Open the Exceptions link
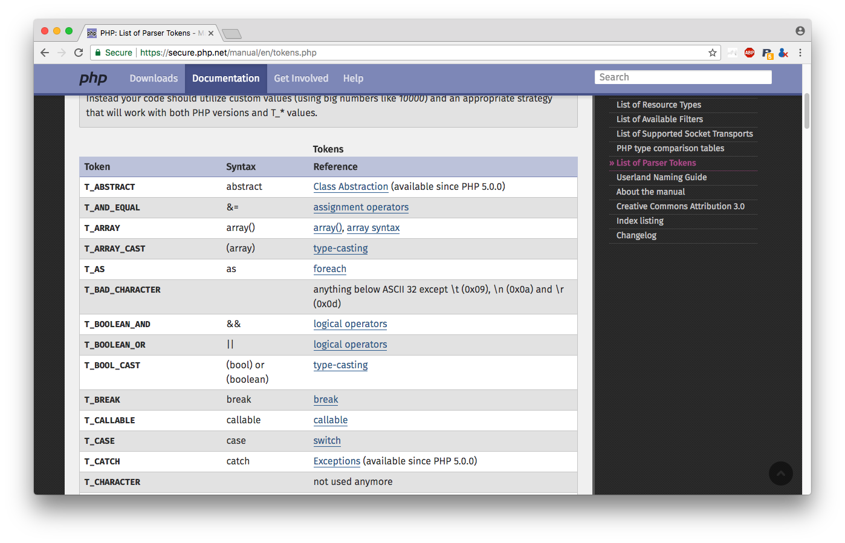 [x=337, y=461]
